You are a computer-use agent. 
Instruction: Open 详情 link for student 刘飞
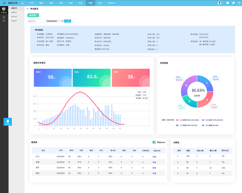(x=154, y=157)
